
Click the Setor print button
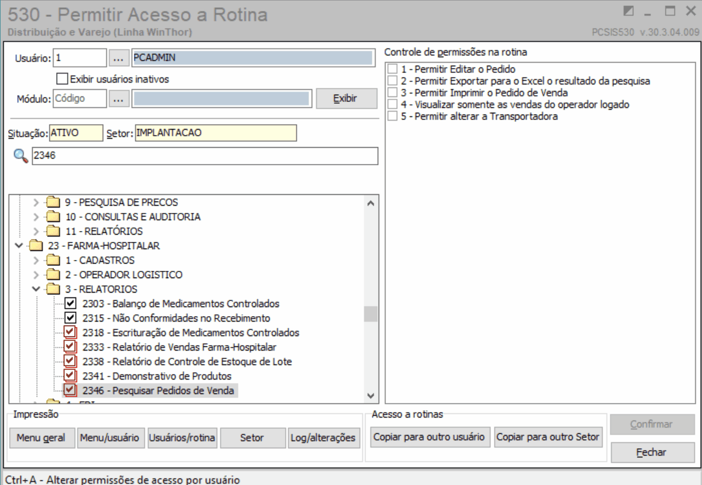click(253, 437)
